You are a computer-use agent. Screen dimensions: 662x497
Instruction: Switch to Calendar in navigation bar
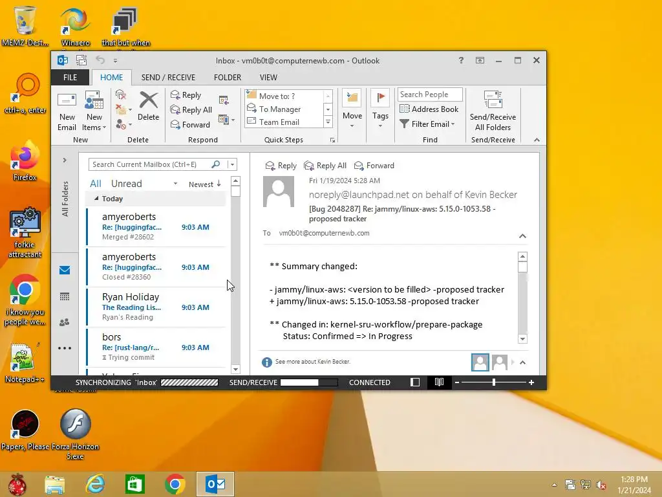[x=65, y=296]
